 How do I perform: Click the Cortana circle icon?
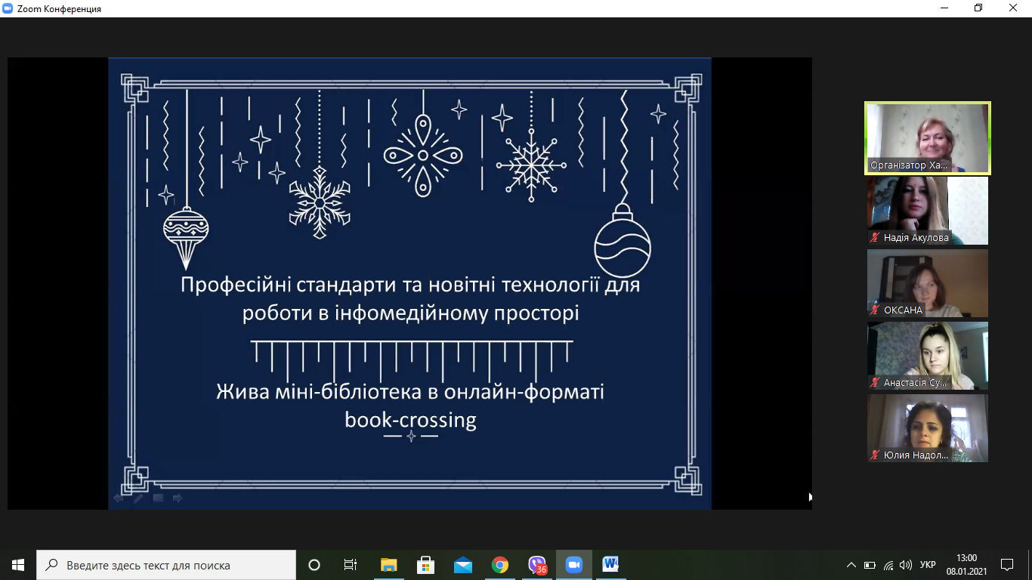[314, 565]
